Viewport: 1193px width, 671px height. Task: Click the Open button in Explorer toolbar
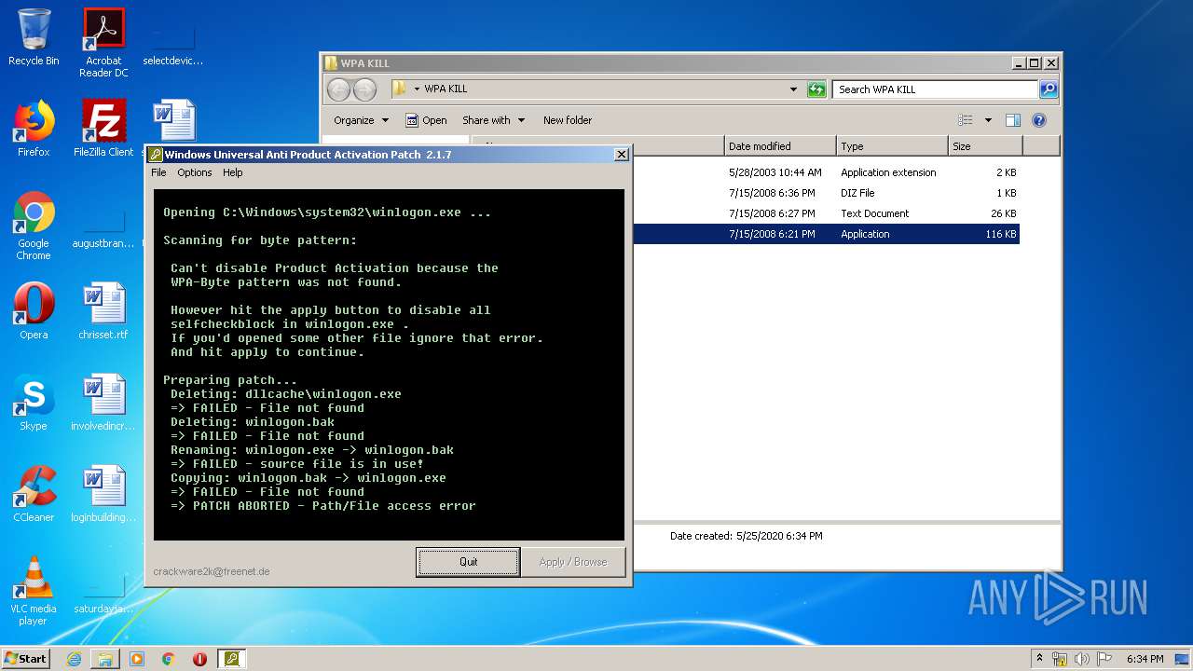426,120
